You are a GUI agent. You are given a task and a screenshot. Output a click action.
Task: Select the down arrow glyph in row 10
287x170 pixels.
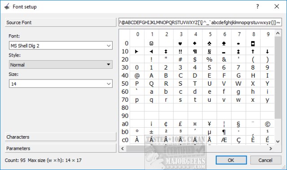click(267, 51)
